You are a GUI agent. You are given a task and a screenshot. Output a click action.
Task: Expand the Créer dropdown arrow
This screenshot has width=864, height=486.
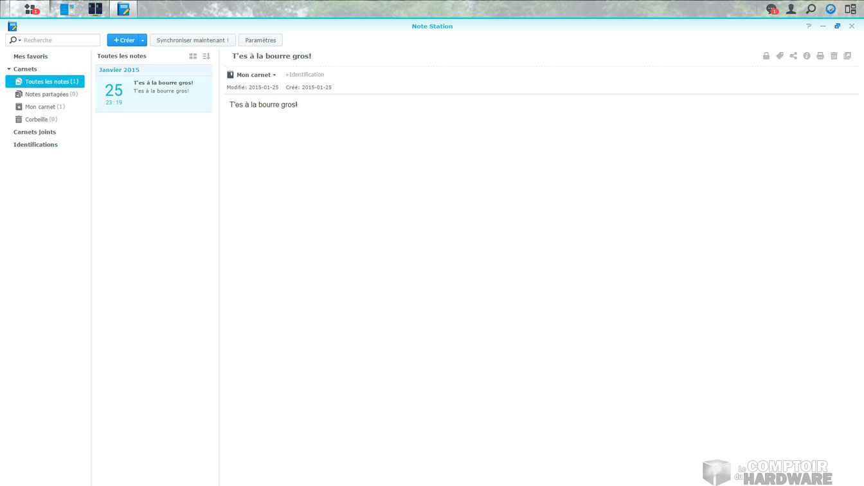tap(143, 40)
